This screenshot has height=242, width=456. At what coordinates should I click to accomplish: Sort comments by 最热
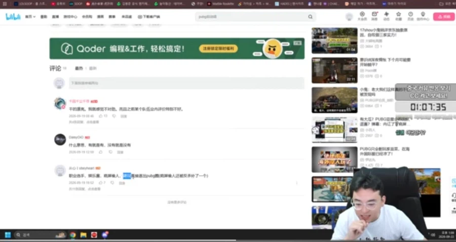(79, 68)
